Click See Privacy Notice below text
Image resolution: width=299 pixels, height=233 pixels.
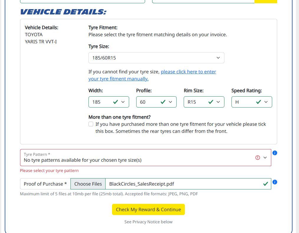tap(148, 222)
